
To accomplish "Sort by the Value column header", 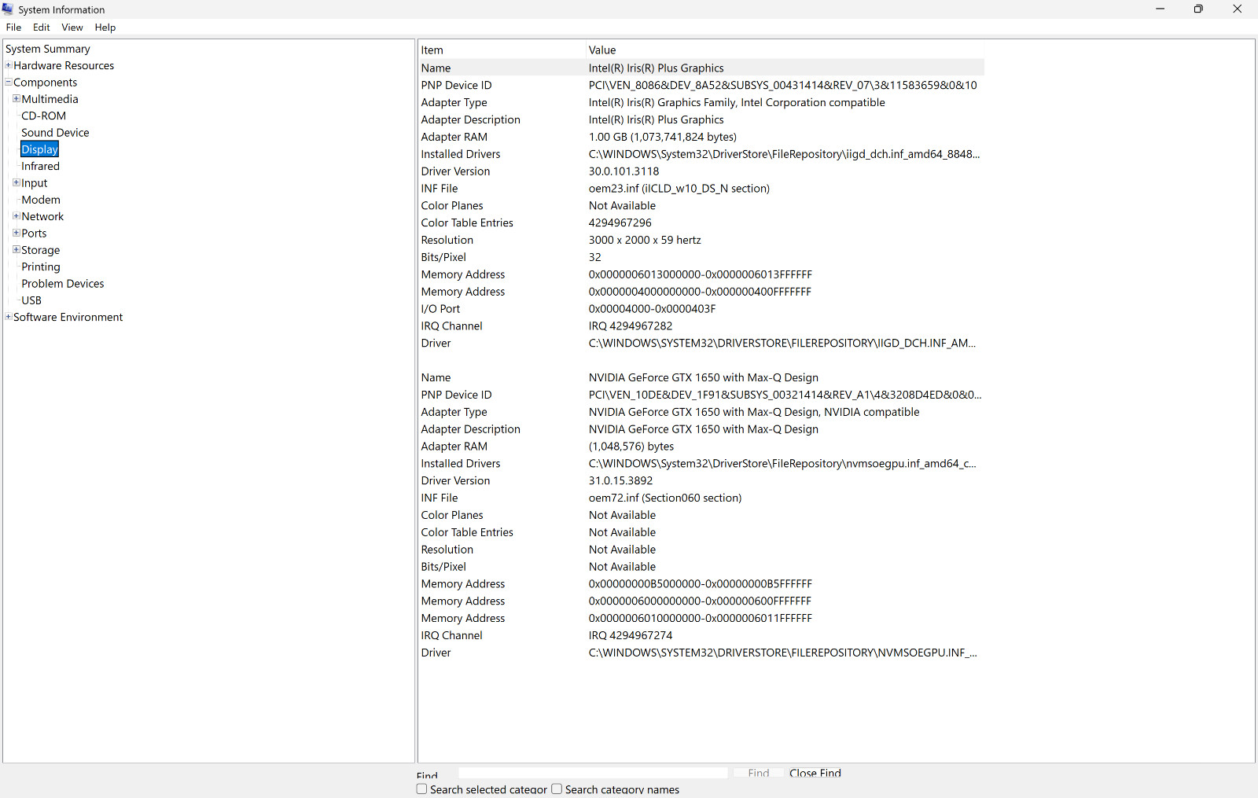I will 785,50.
